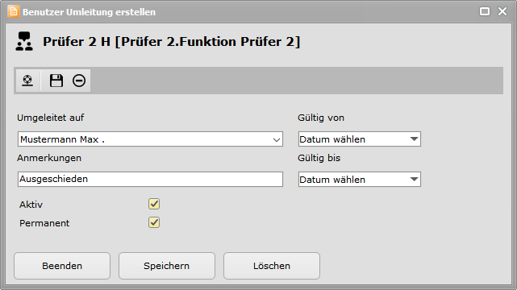Click the Speichern button
517x290 pixels.
tap(167, 266)
